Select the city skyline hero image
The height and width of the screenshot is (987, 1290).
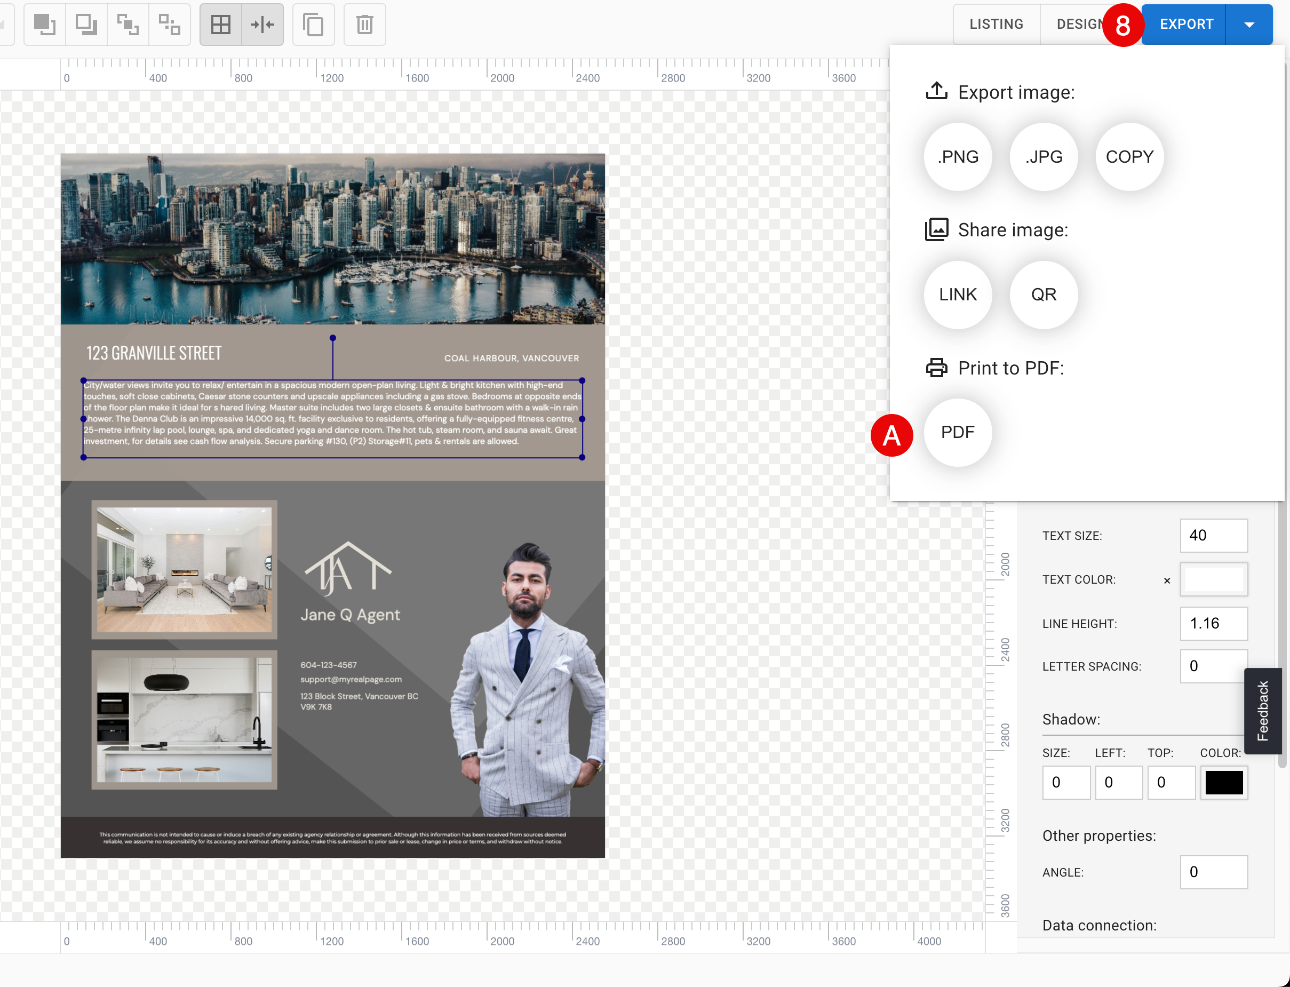click(x=332, y=239)
